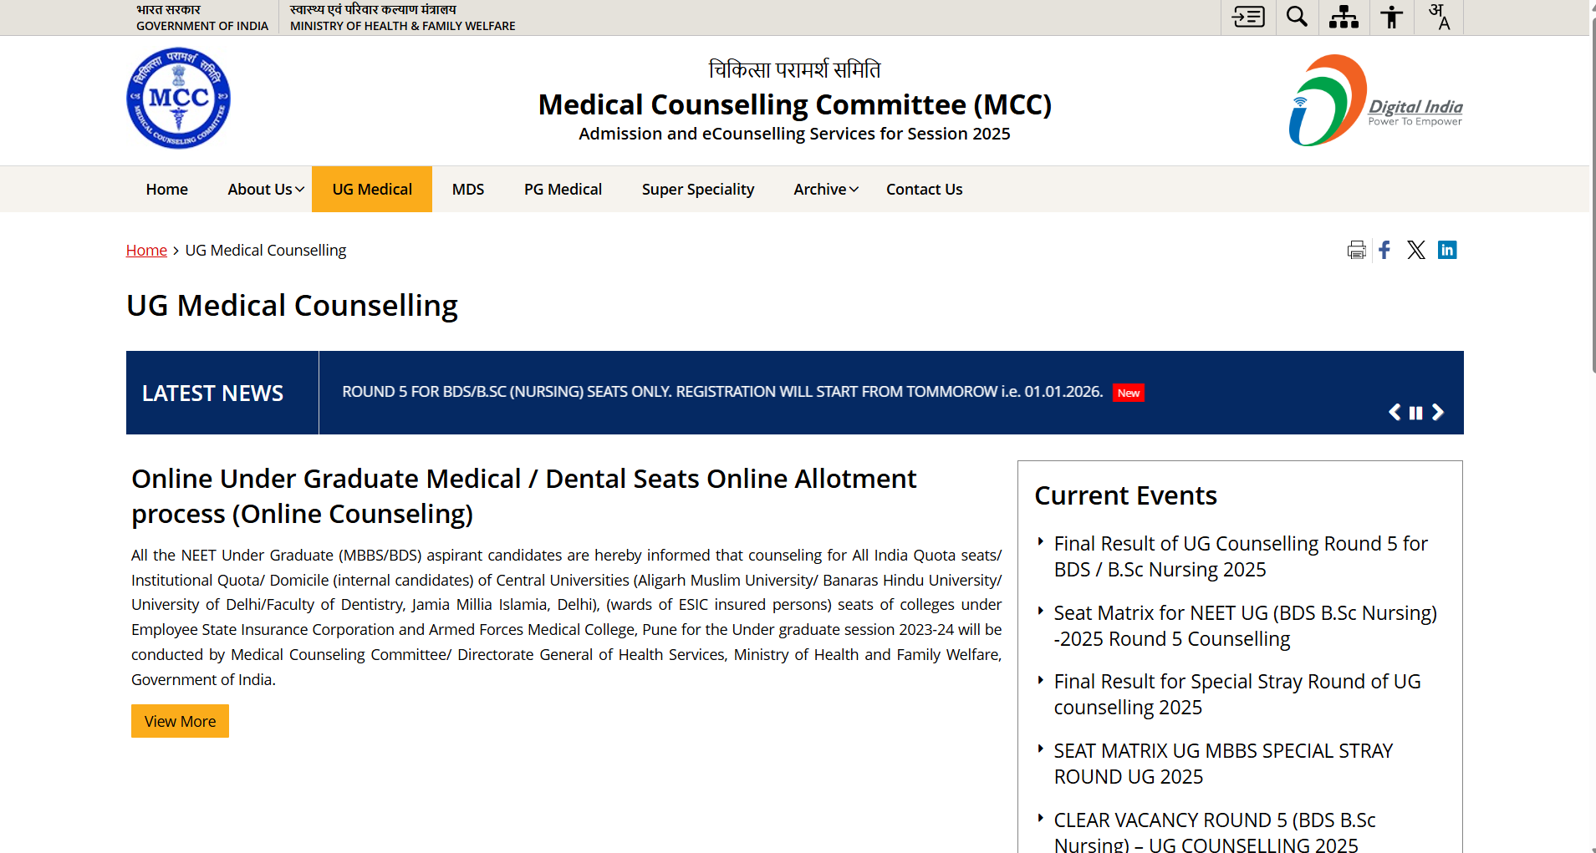Print the page using printer icon
The width and height of the screenshot is (1596, 853).
(x=1356, y=250)
